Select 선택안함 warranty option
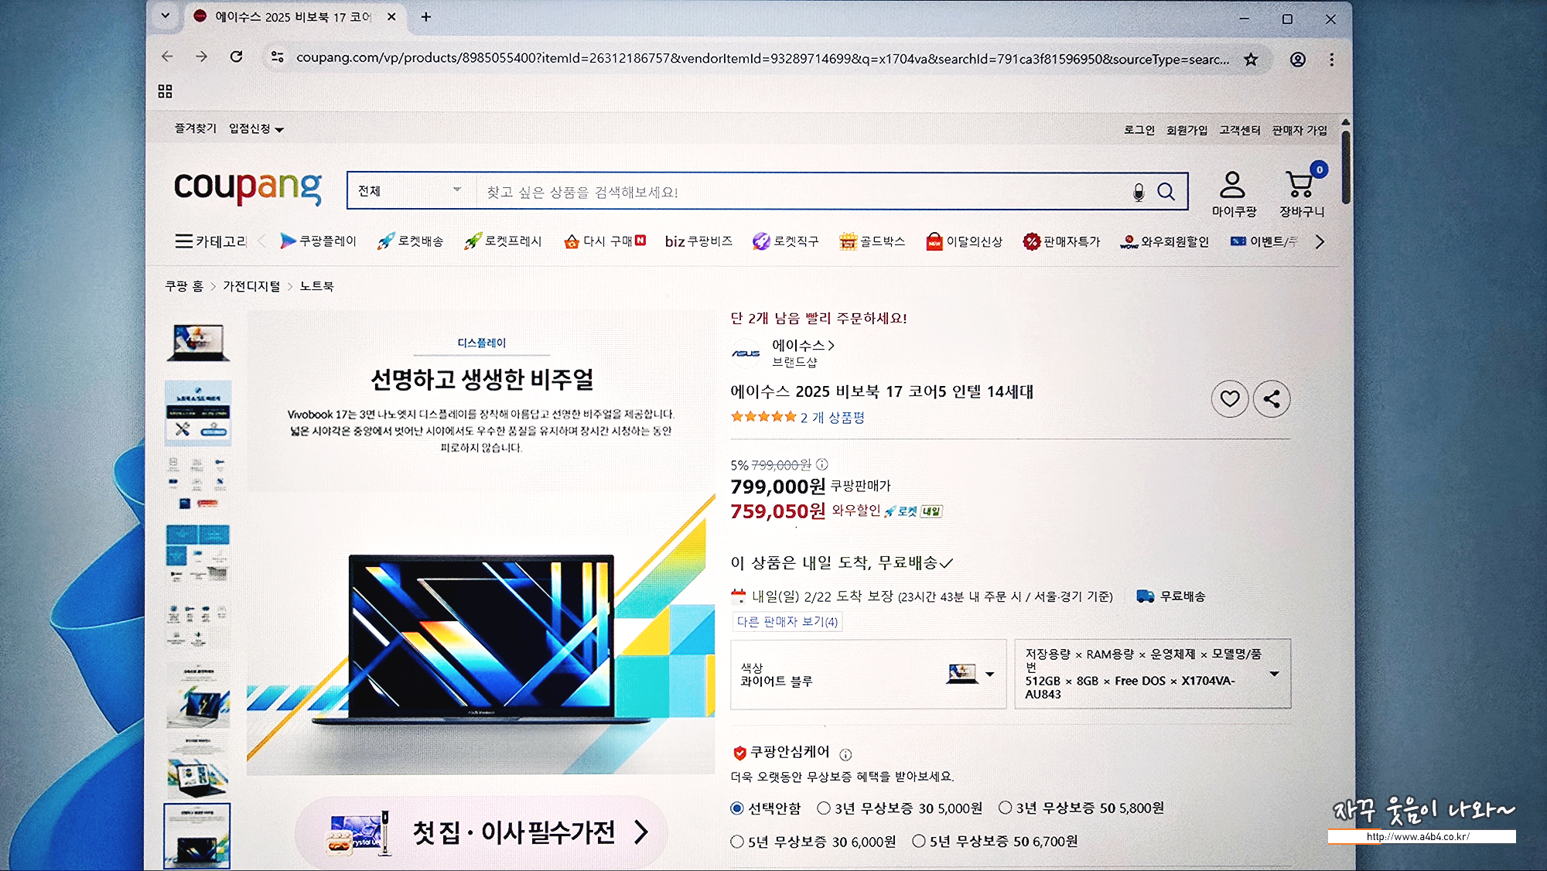The width and height of the screenshot is (1547, 871). pos(737,808)
